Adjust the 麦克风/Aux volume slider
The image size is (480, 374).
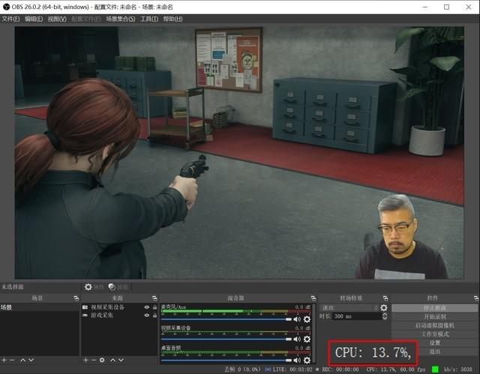[x=225, y=319]
